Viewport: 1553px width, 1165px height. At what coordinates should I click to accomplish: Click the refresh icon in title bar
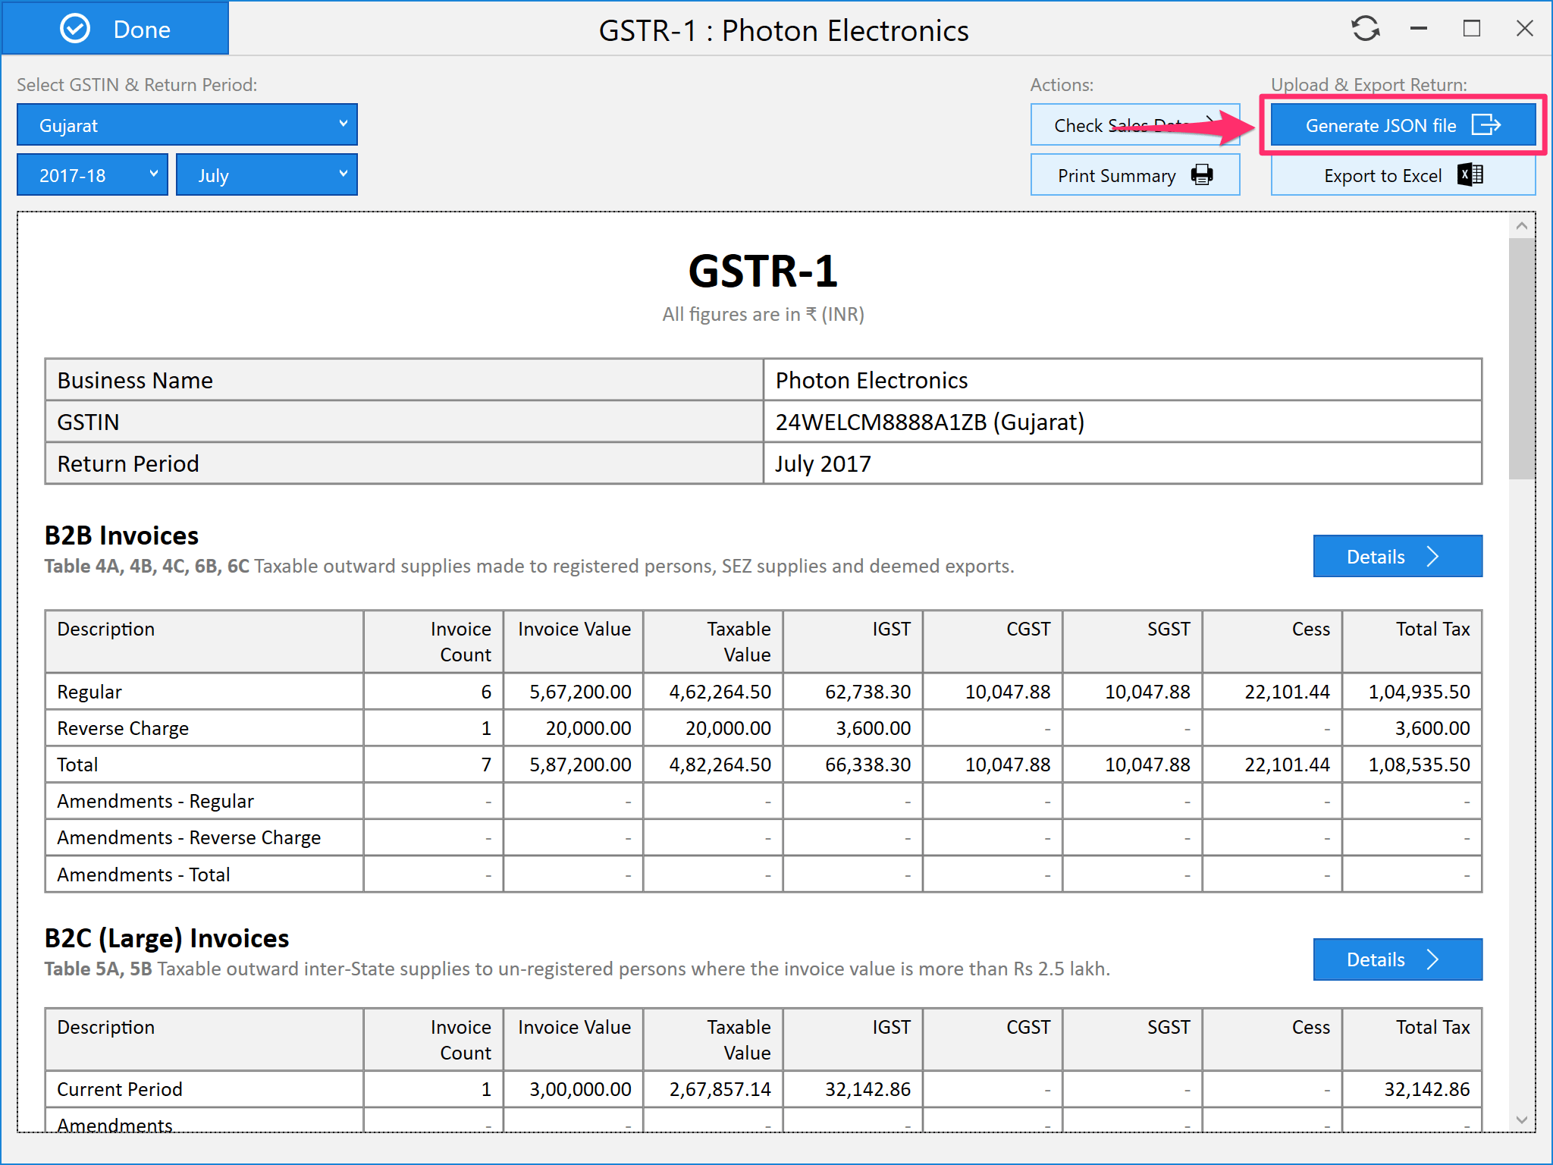1365,30
